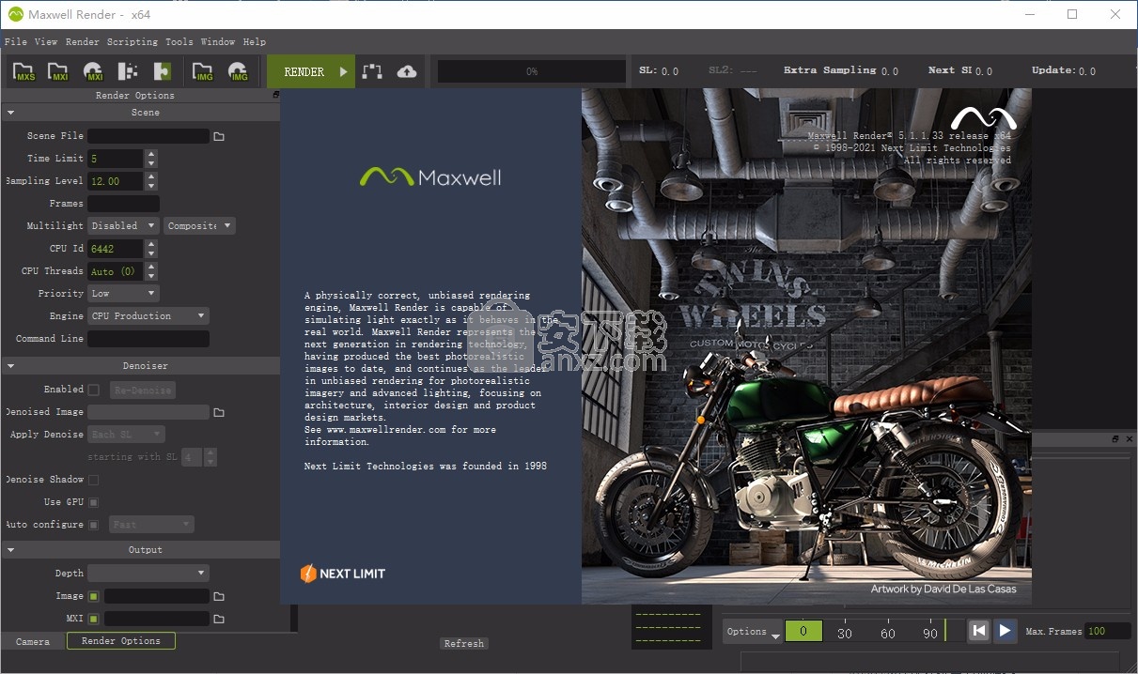Increase CPU Id stepper arrow
The image size is (1138, 674).
(x=151, y=244)
